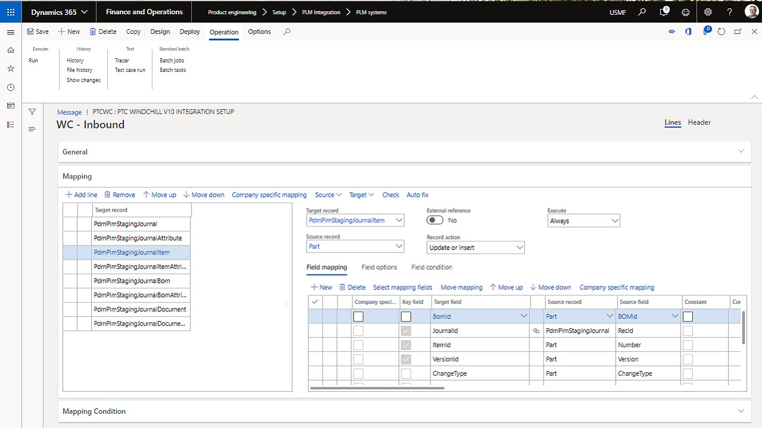This screenshot has height=428, width=762.
Task: Click the horizontal scrollbar under field mapping grid
Action: [377, 388]
